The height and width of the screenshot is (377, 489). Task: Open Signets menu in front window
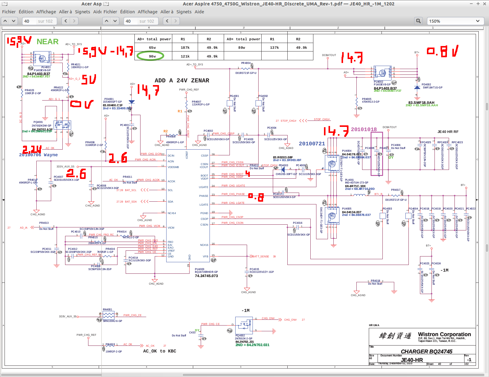point(184,12)
